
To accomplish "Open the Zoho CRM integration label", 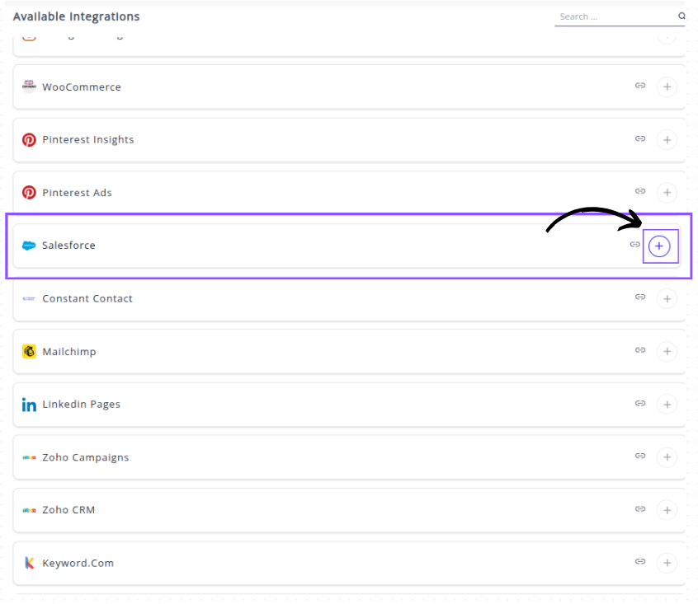I will (x=68, y=510).
